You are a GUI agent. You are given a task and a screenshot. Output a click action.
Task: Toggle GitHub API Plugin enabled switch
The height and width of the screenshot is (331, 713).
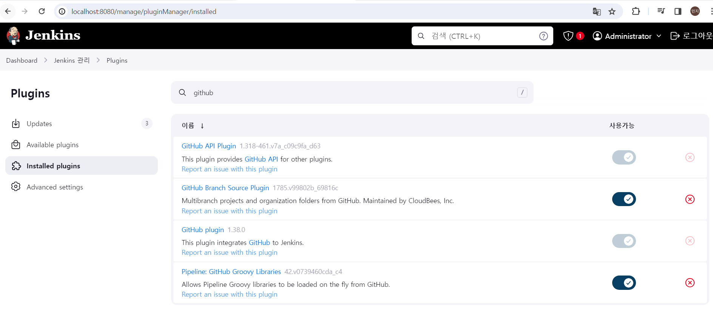click(624, 157)
